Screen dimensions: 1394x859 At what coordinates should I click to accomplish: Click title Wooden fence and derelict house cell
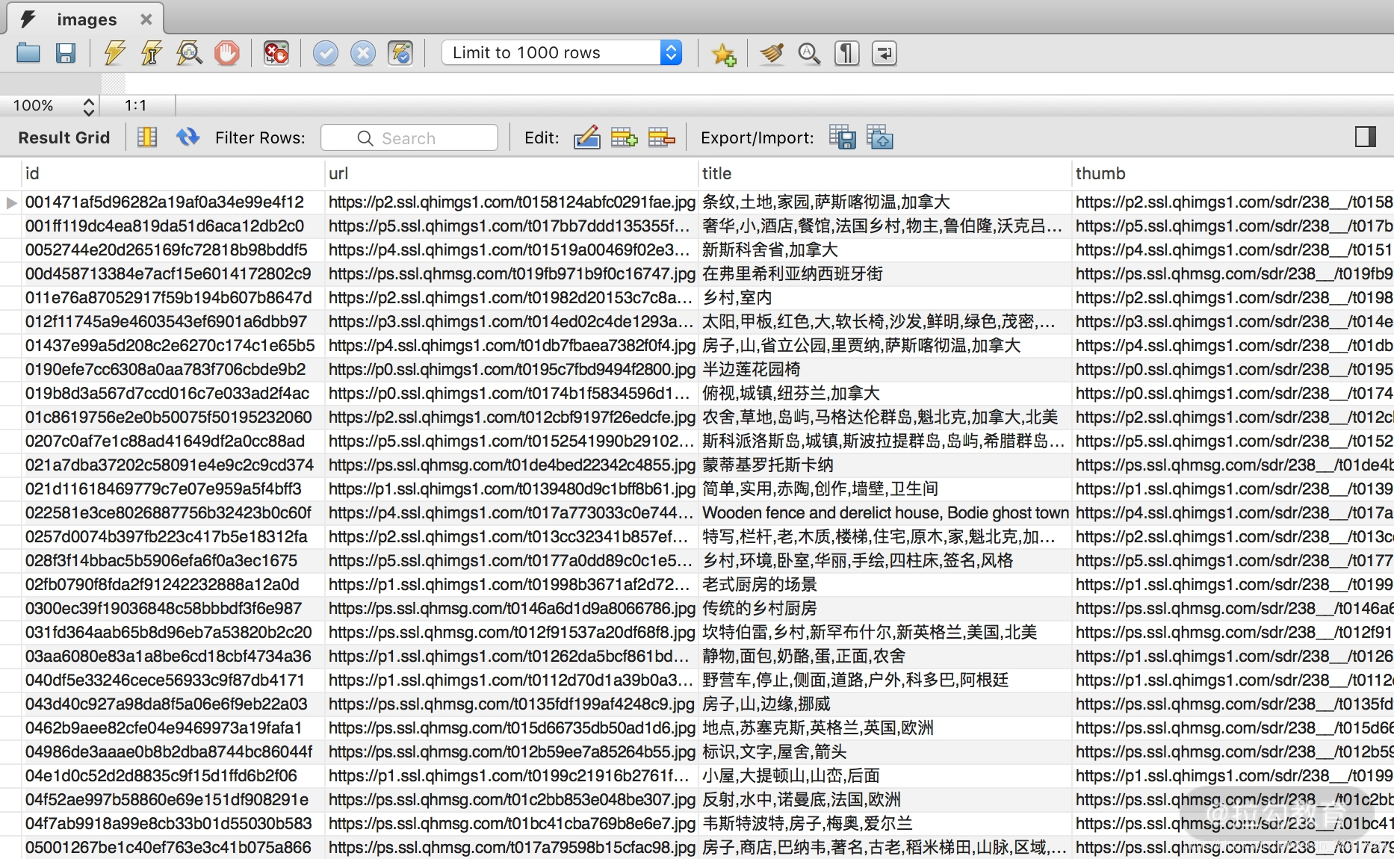coord(885,513)
